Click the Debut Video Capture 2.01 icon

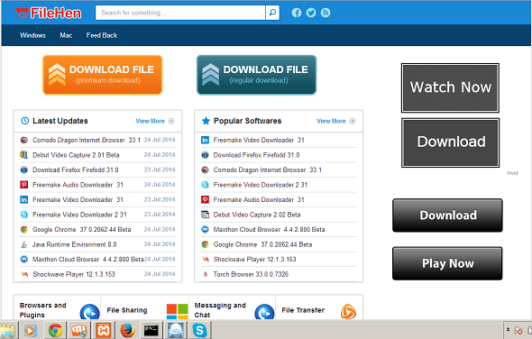point(23,155)
